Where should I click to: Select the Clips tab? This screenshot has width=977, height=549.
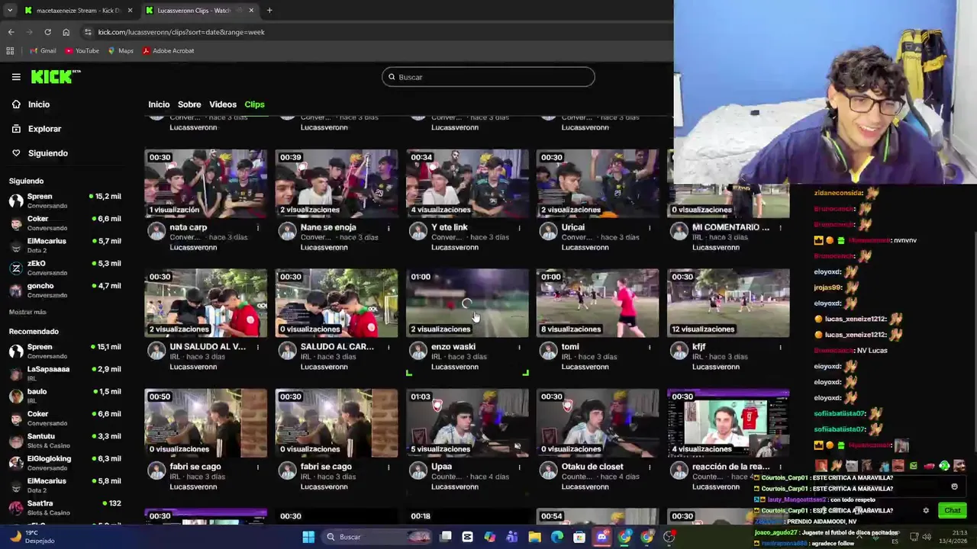[x=254, y=104]
